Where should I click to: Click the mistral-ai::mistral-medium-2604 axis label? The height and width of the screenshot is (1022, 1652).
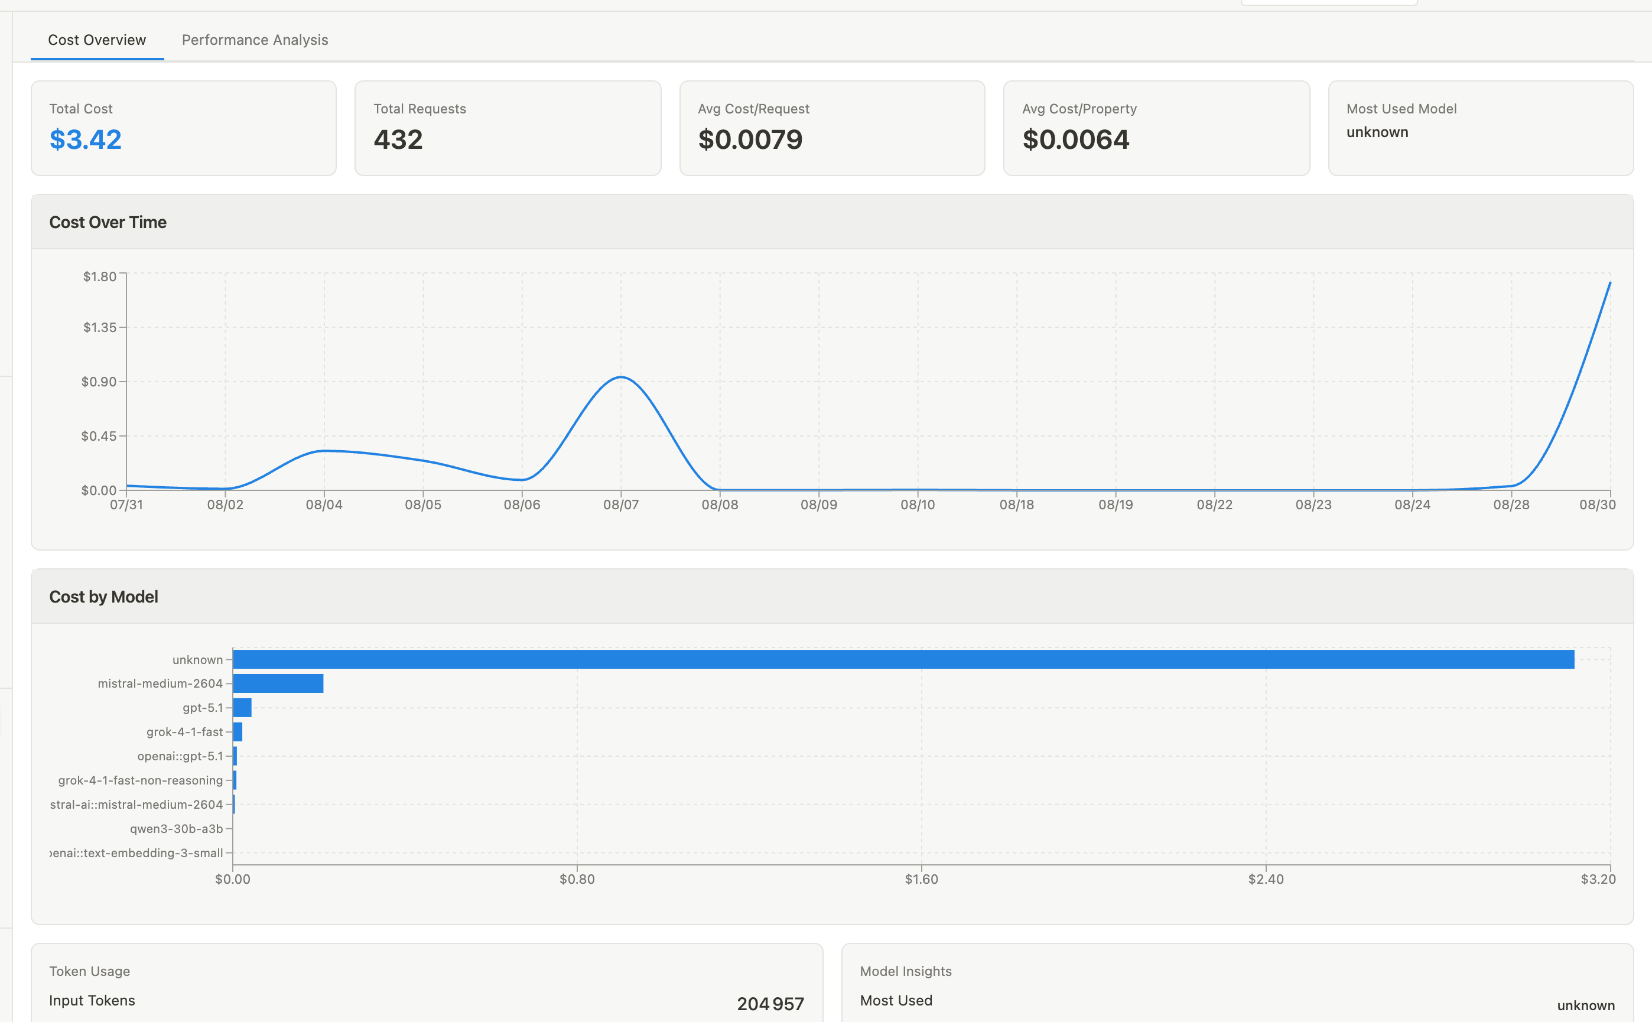click(136, 805)
